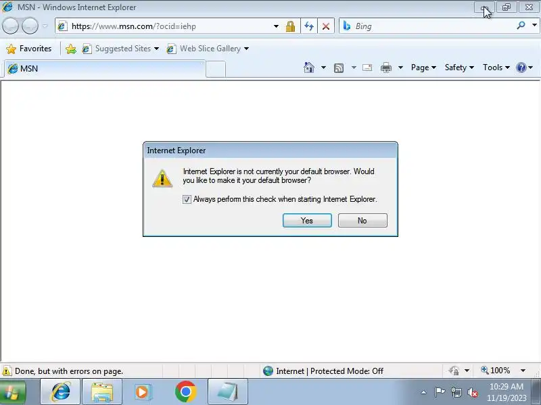
Task: Click the magnifier search icon
Action: pos(521,26)
